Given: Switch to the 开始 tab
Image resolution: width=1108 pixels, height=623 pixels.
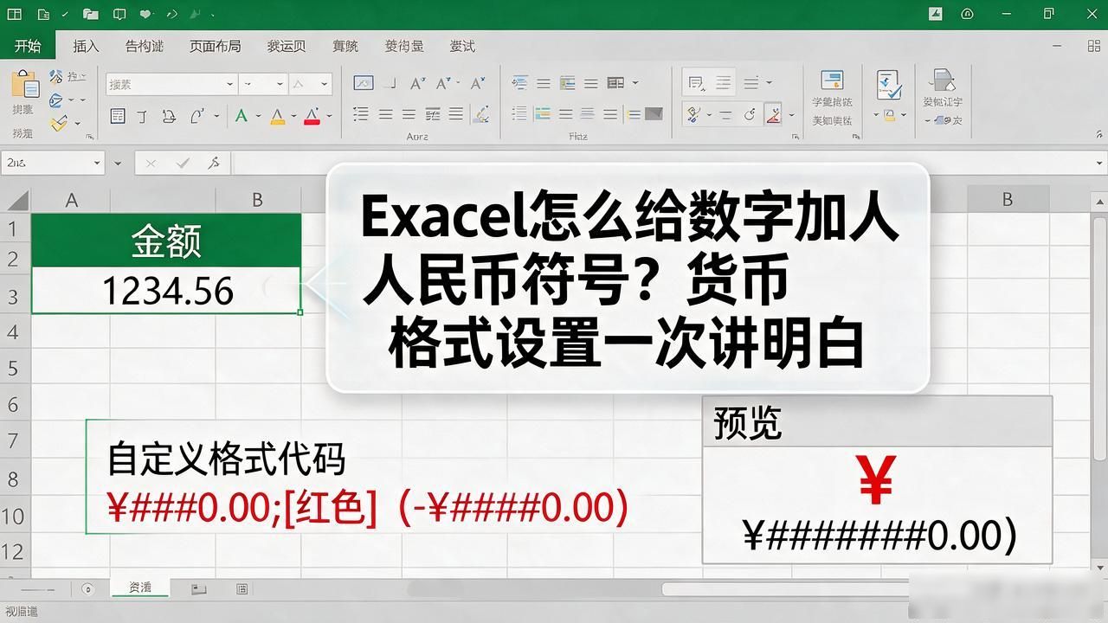Looking at the screenshot, I should coord(28,46).
